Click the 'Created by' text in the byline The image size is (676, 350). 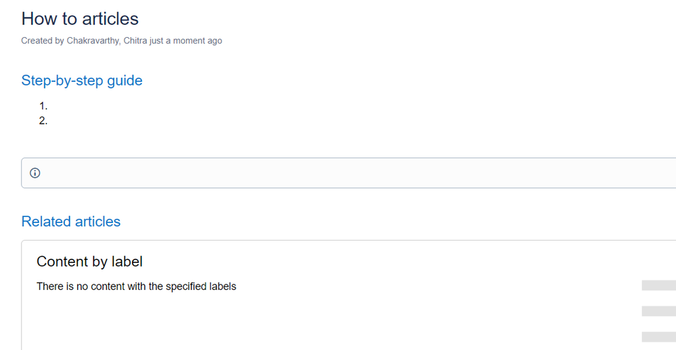tap(43, 41)
